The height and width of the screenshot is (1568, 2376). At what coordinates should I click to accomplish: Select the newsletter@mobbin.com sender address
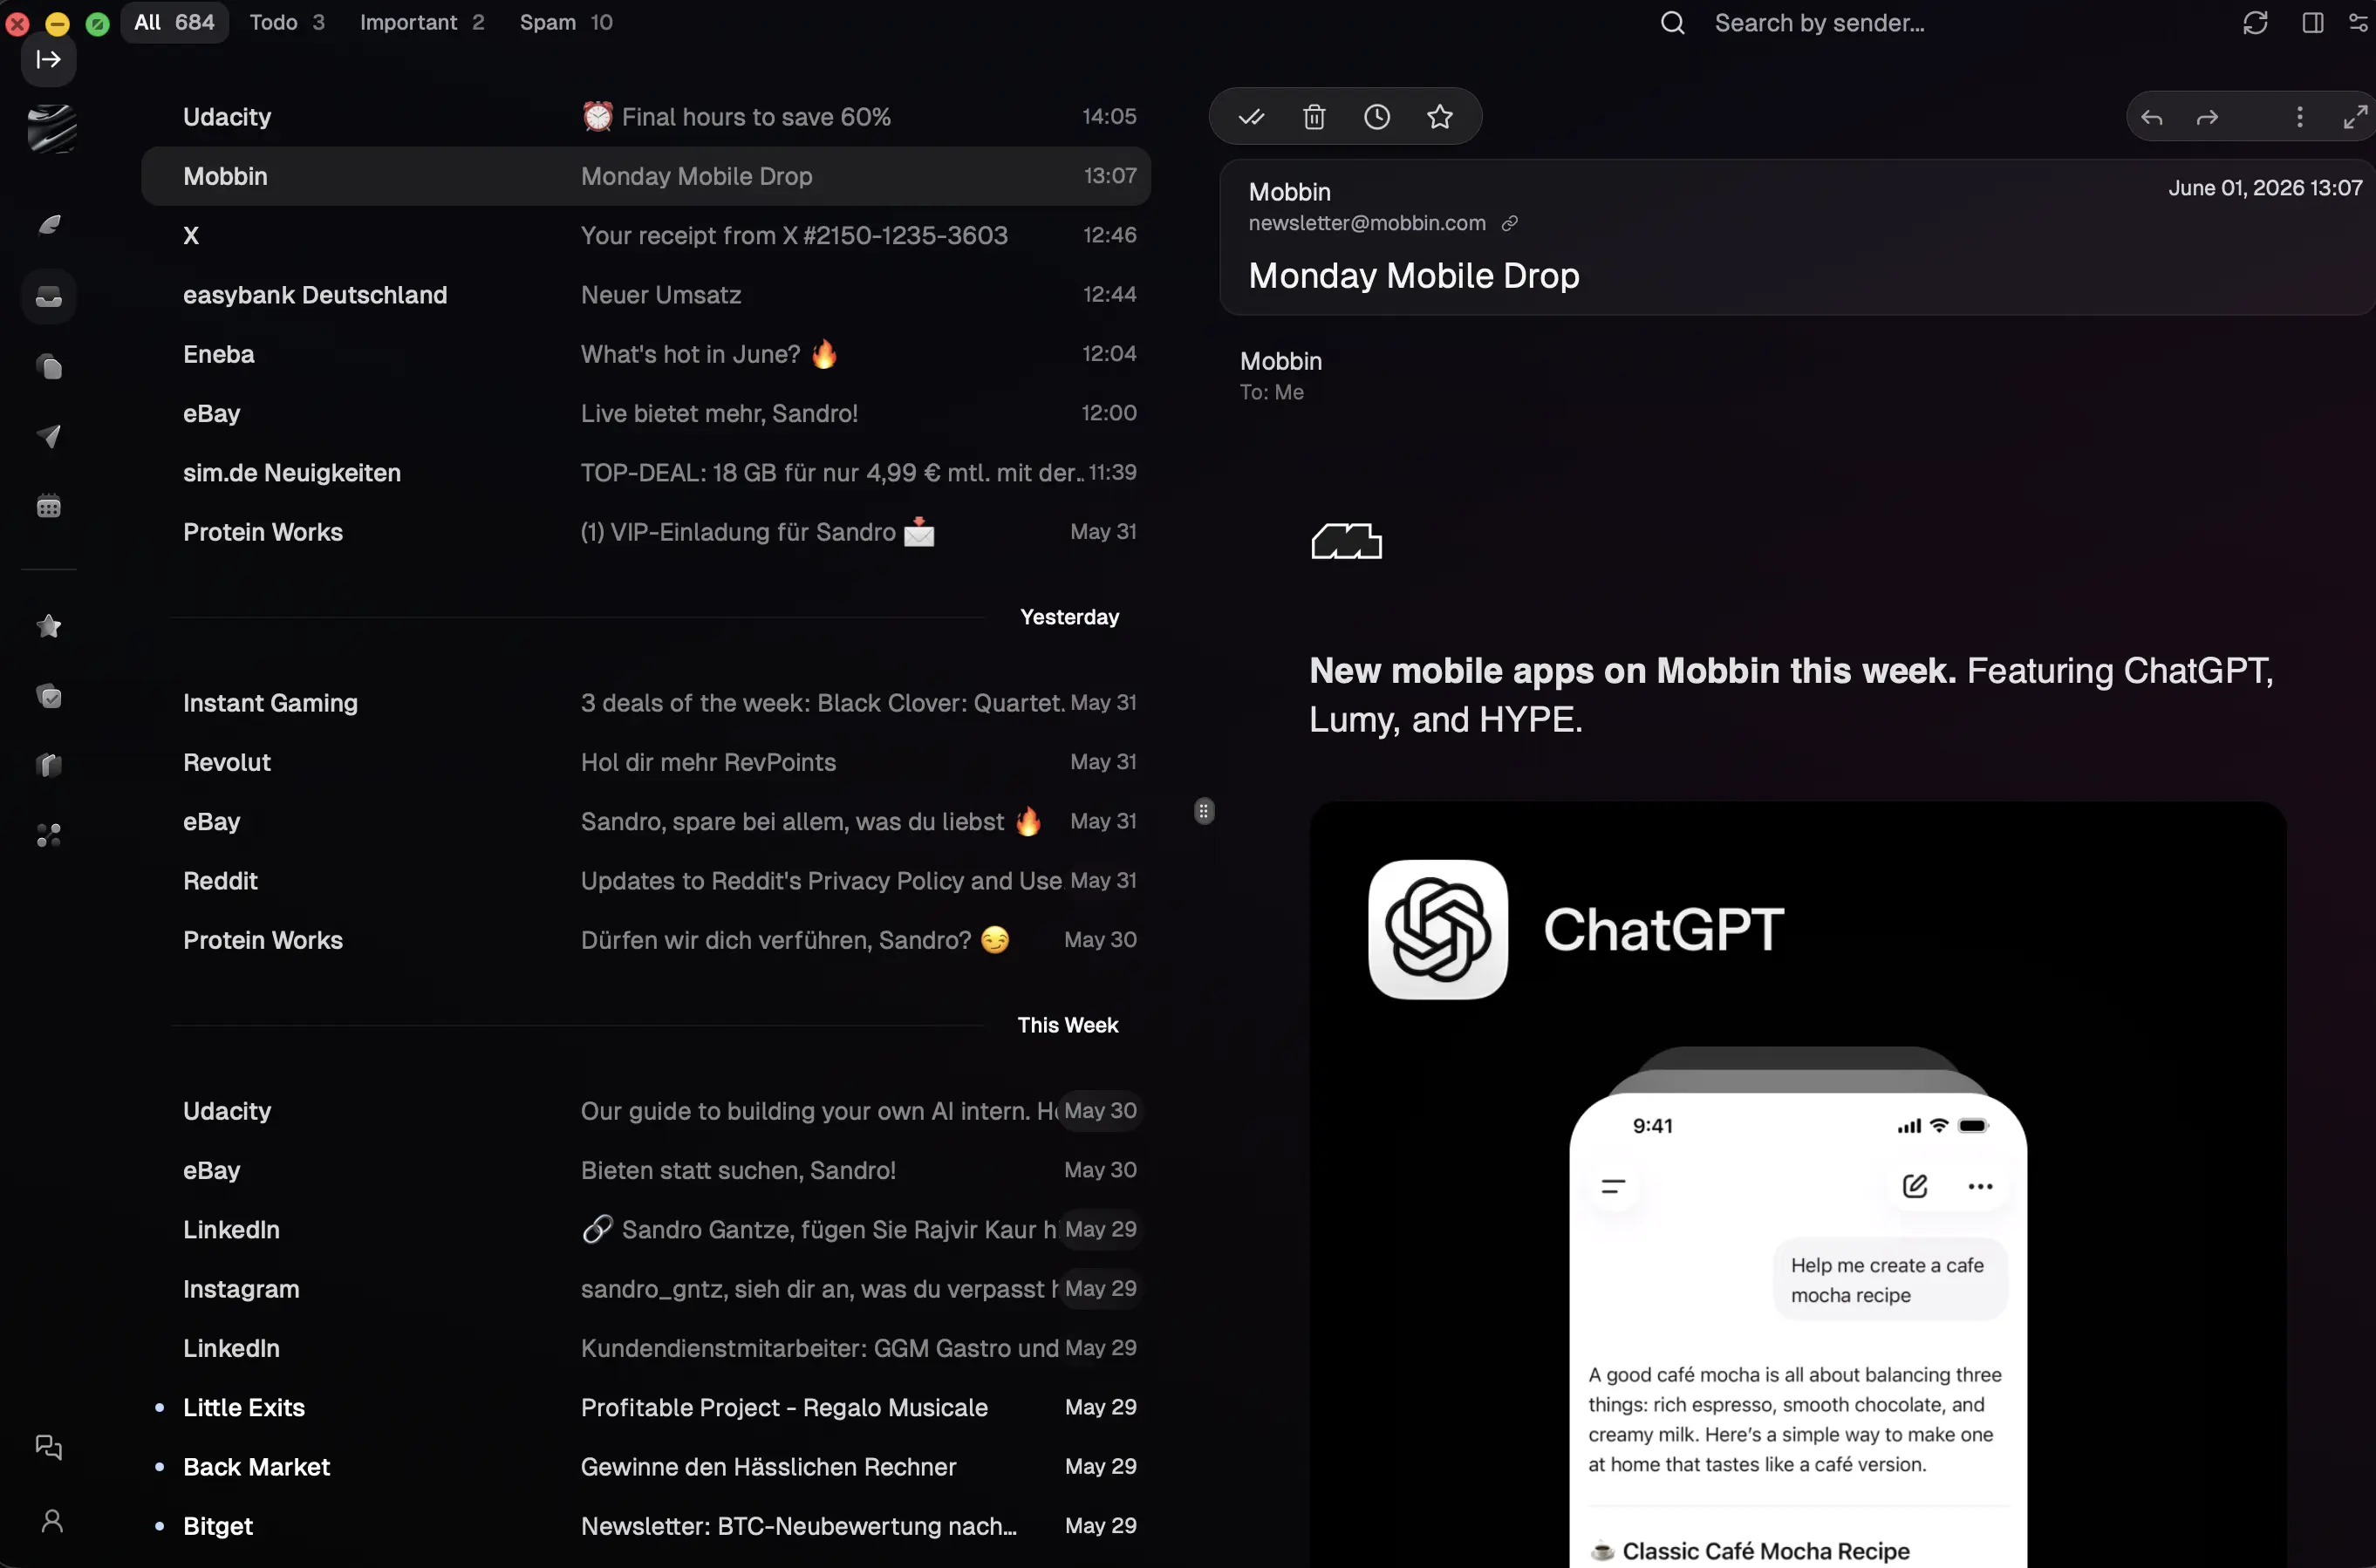[x=1367, y=223]
